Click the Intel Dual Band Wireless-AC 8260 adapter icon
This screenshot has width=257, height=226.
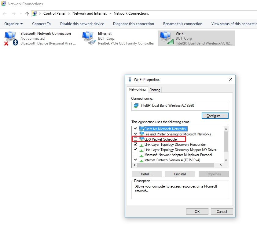[x=136, y=106]
